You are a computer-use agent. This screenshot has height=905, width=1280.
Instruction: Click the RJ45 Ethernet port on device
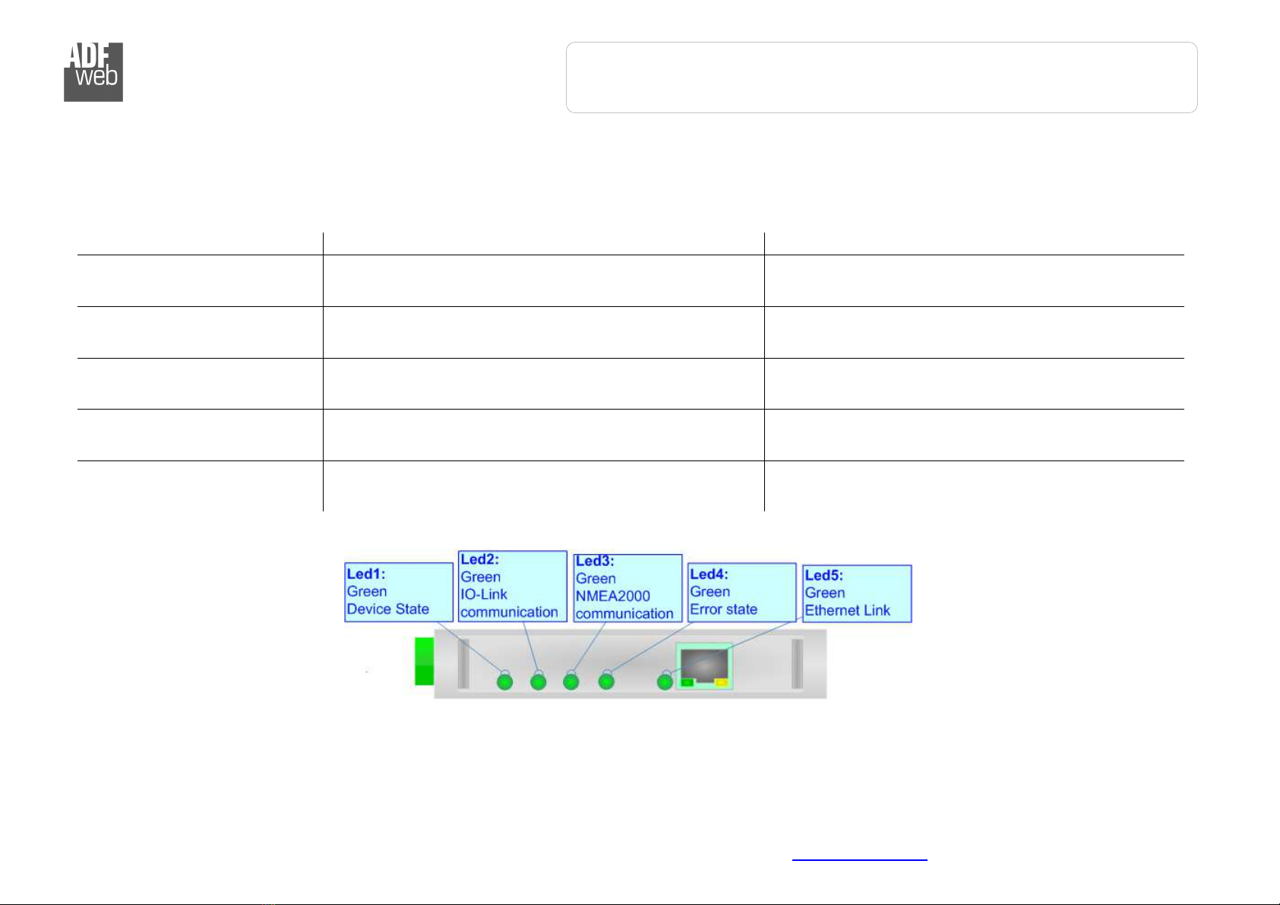704,666
